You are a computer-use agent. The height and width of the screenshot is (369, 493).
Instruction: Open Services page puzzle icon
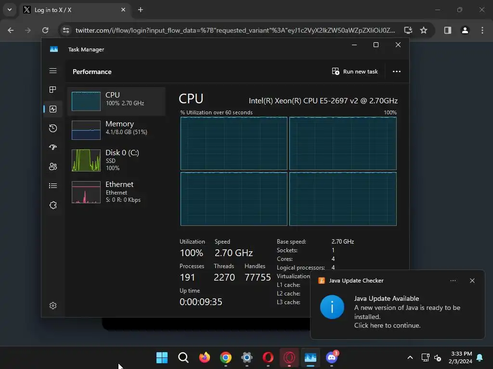53,205
